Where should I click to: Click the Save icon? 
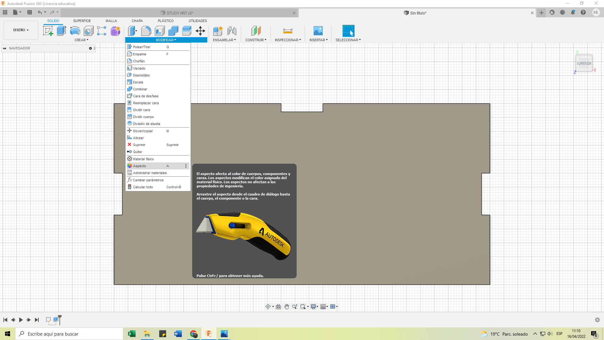point(30,12)
